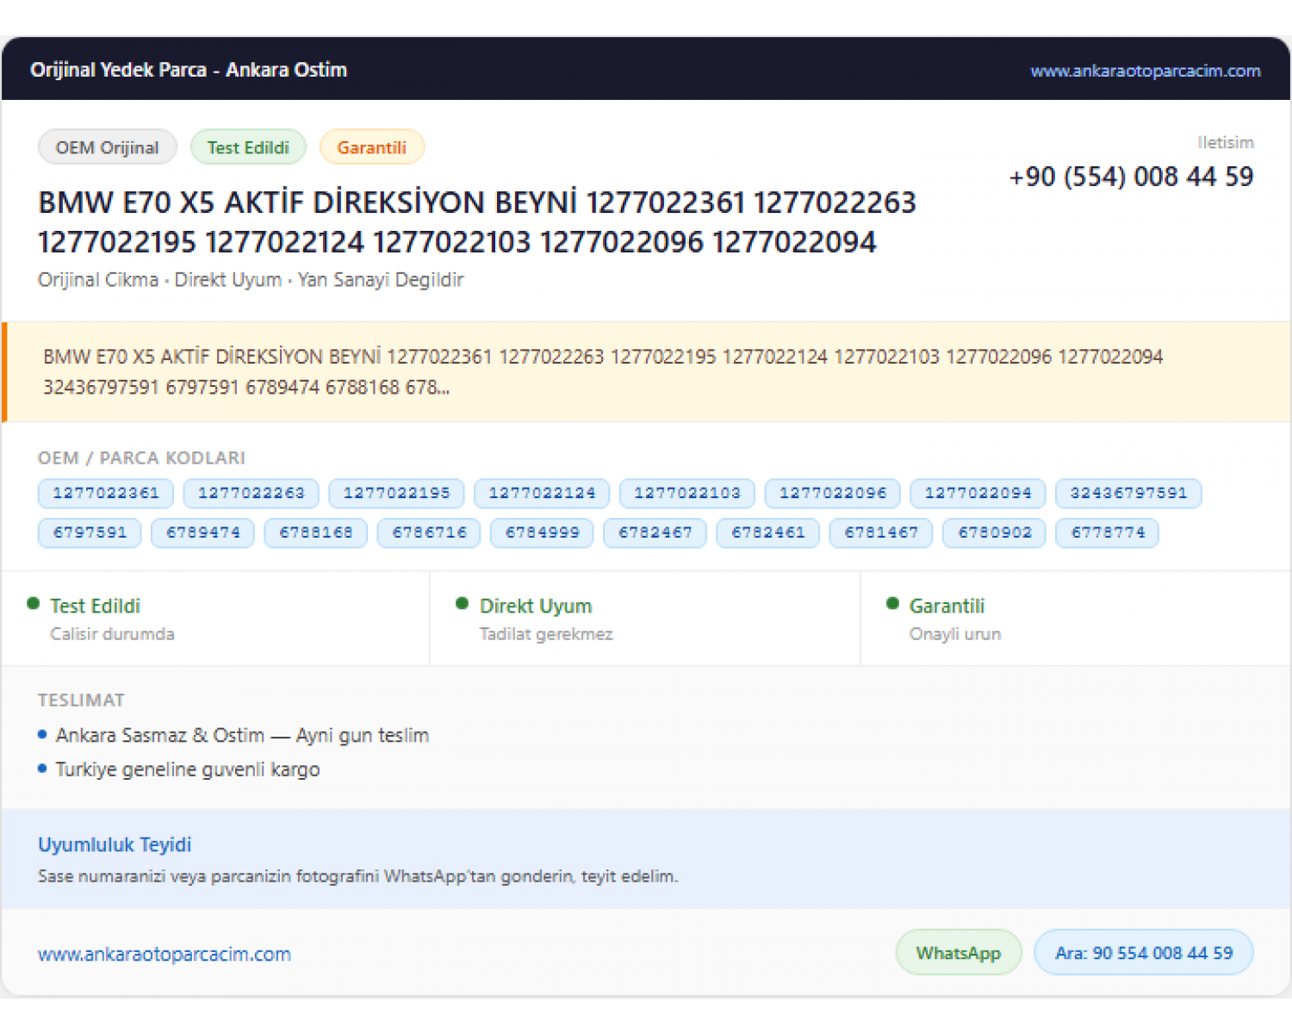Click the truncated yellow description box

coord(646,372)
